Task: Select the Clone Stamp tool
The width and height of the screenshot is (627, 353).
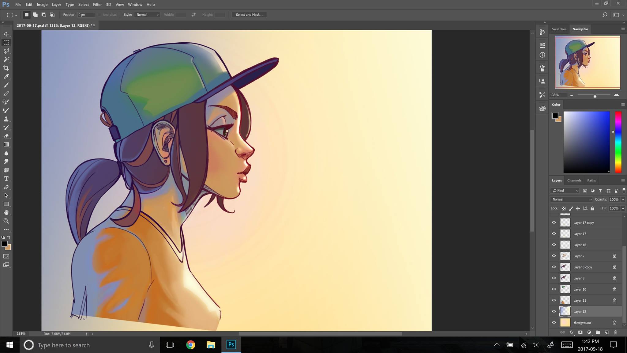Action: click(x=6, y=119)
